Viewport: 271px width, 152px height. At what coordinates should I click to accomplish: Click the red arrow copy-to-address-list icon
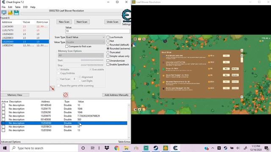coord(52,88)
